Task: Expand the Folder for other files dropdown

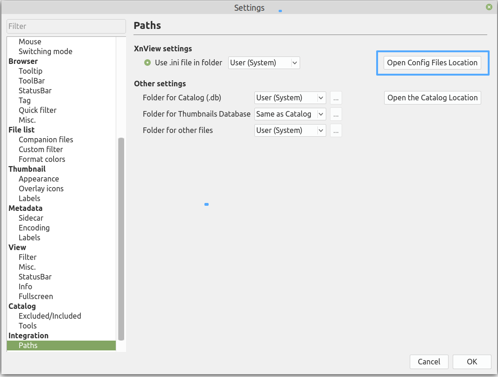Action: point(290,130)
